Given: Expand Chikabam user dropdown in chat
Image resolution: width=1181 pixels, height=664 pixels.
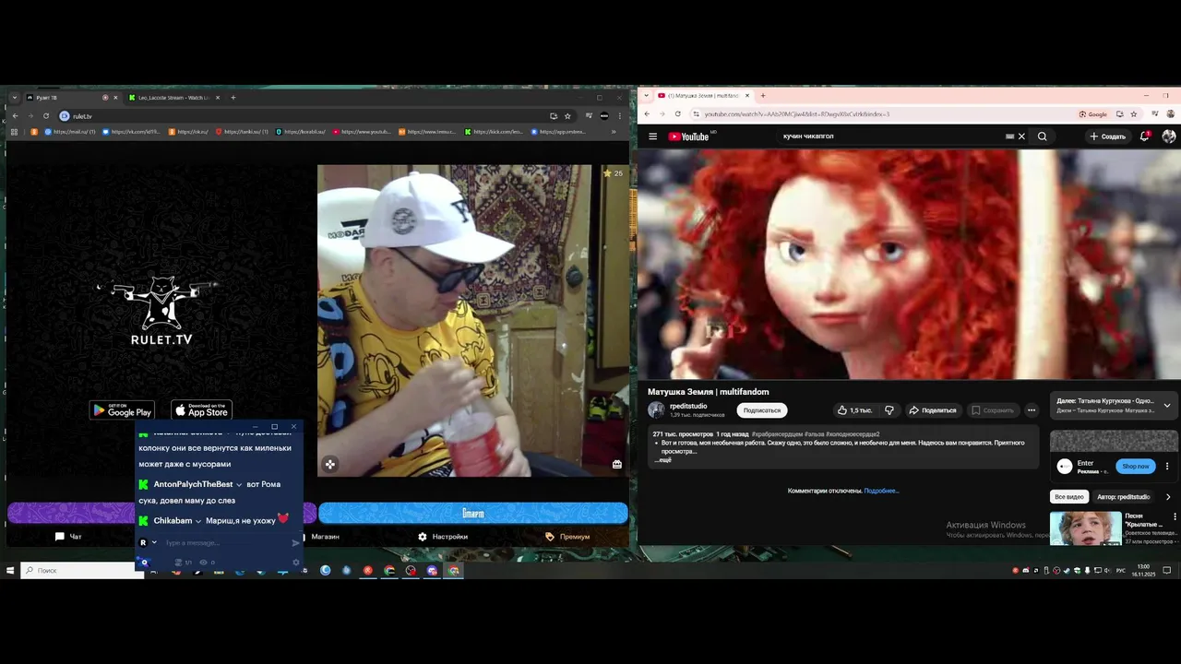Looking at the screenshot, I should [x=198, y=521].
